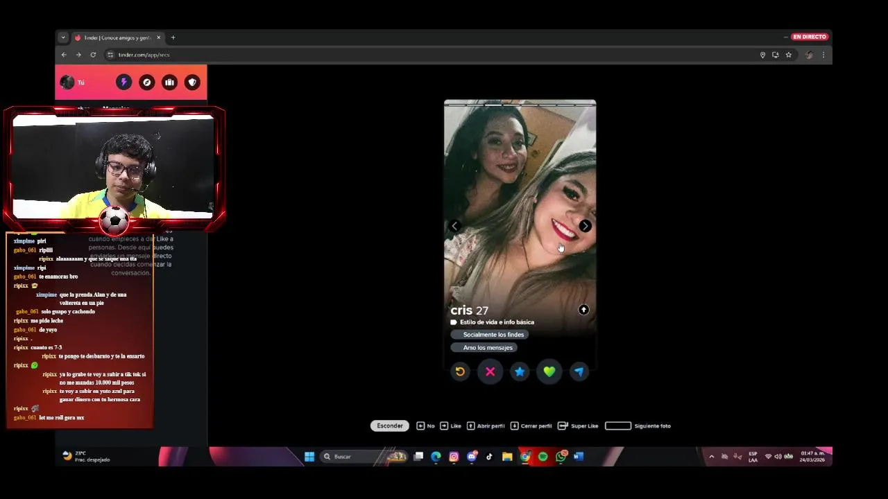
Task: Expand hidden system tray icons chevron
Action: pos(711,457)
